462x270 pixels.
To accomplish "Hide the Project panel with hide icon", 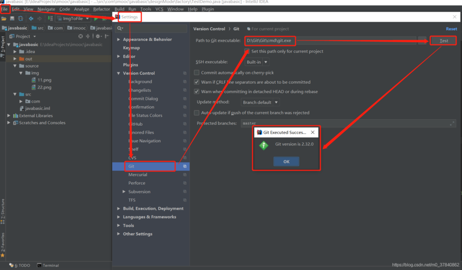I will (107, 36).
